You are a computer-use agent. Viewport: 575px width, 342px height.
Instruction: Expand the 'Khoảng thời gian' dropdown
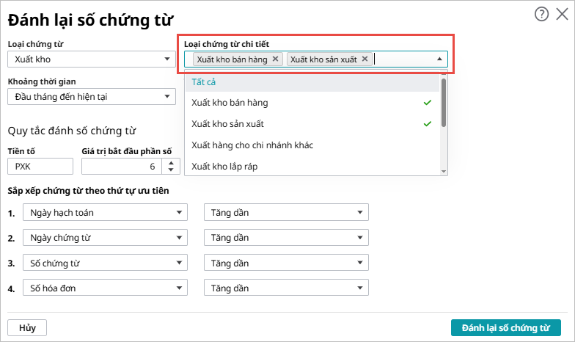pos(91,96)
